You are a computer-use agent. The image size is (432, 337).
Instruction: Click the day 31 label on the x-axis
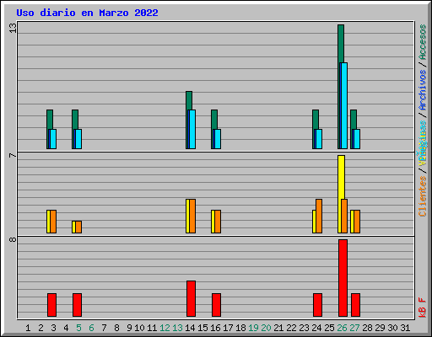[x=405, y=328]
